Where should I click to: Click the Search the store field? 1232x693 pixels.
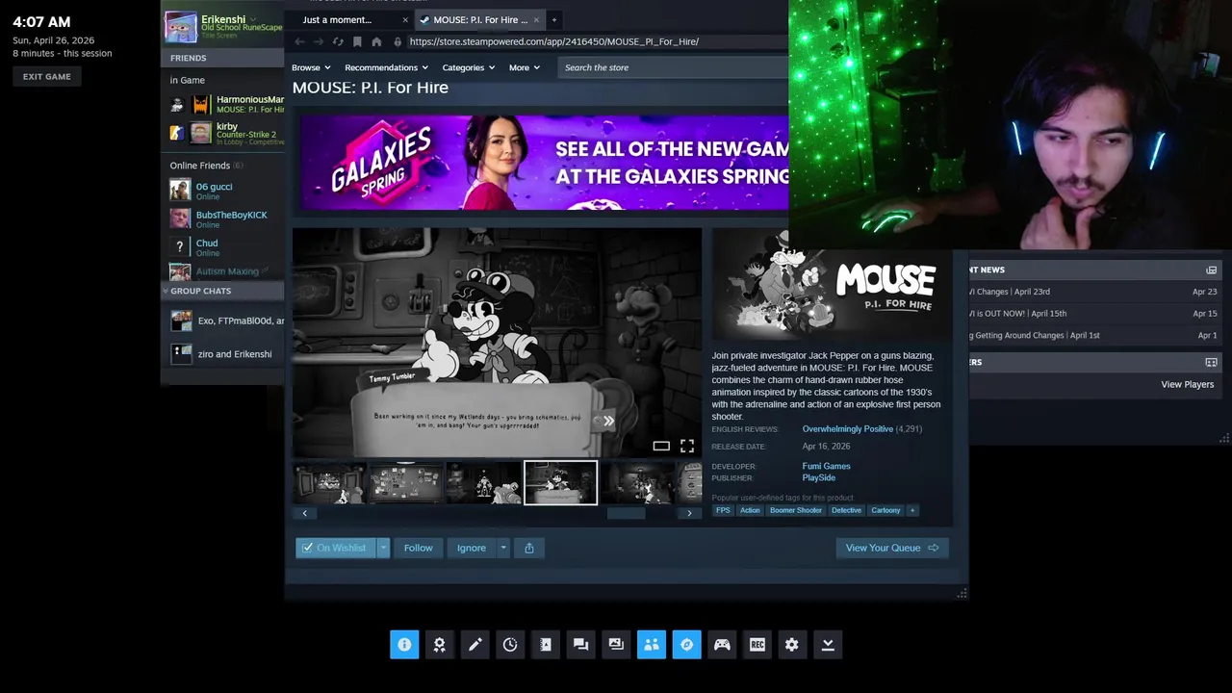click(x=674, y=67)
